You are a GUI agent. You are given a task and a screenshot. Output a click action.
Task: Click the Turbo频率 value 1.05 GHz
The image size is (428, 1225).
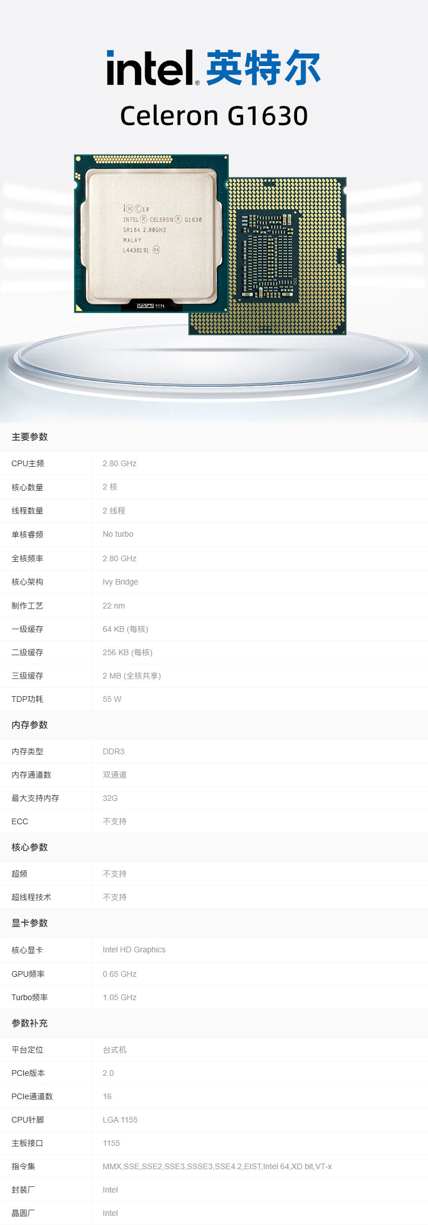tap(120, 997)
